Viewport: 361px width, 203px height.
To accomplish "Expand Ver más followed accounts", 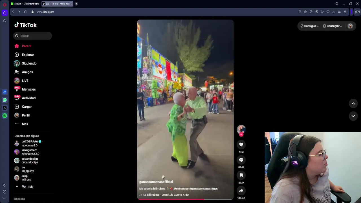I will point(24,187).
